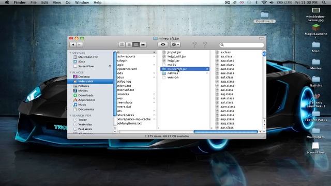Eject the ScreenFlow volume
The height and width of the screenshot is (186, 331).
coord(110,66)
